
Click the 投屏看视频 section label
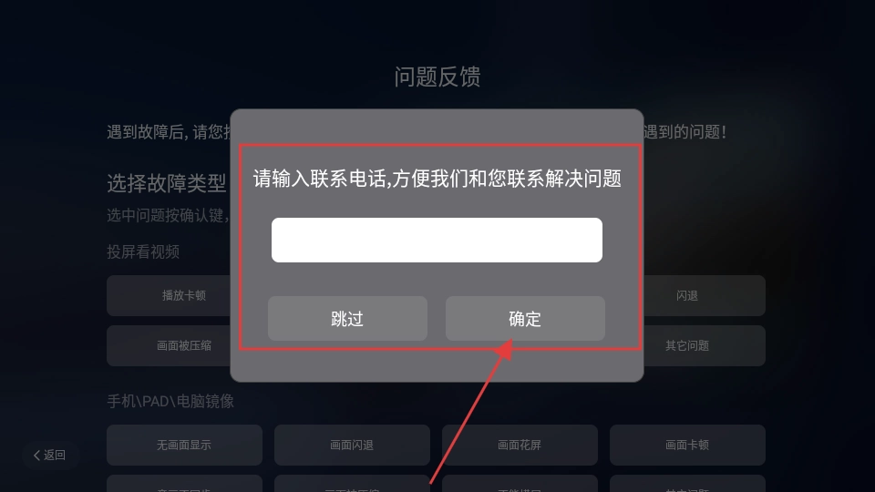pos(143,251)
